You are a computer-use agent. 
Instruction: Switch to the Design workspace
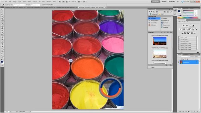click(164, 2)
